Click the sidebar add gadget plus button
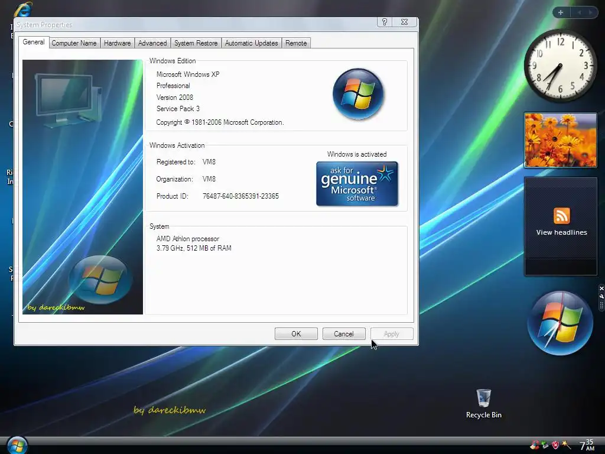This screenshot has height=454, width=605. point(561,12)
